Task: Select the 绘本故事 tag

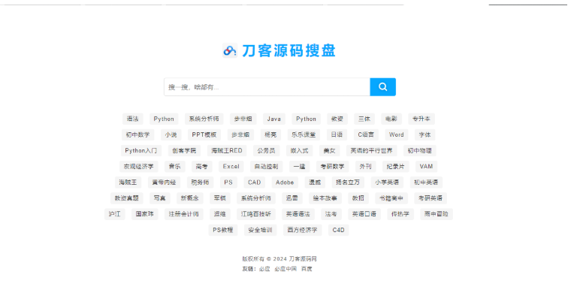Action: [325, 198]
